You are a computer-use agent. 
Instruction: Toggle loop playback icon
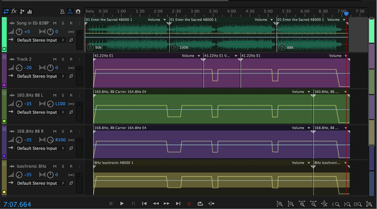[x=200, y=204]
